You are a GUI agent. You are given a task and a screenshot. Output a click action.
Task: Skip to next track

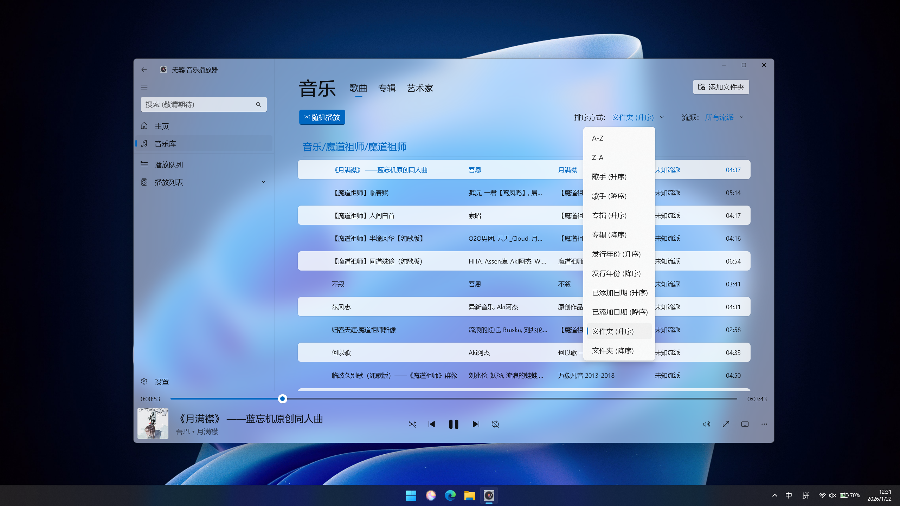(476, 424)
